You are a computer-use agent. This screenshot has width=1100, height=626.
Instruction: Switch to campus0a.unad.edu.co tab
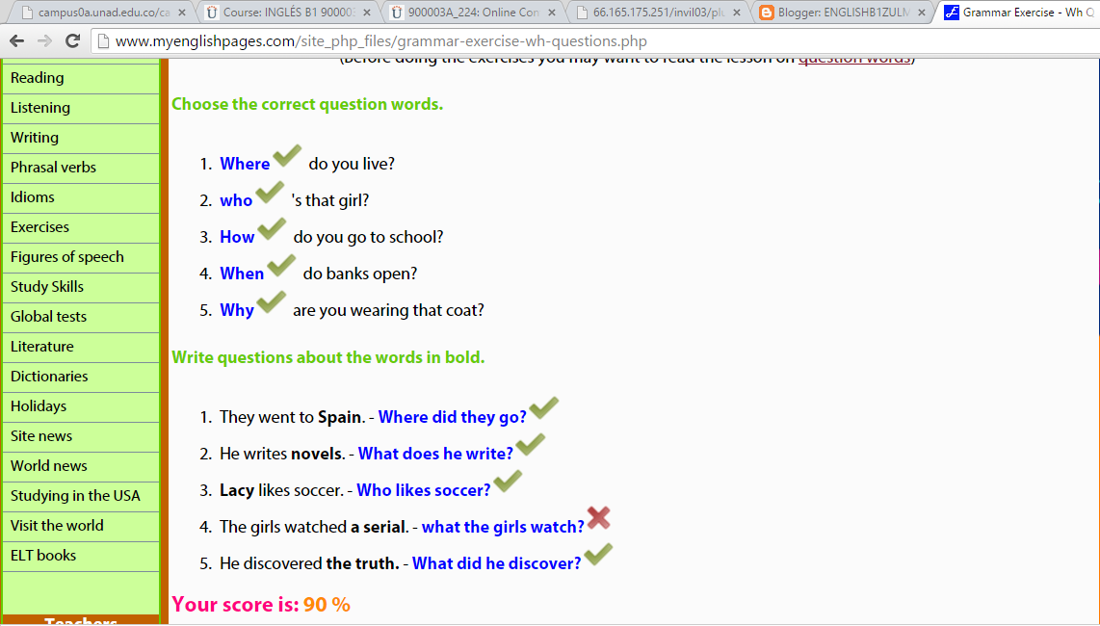[x=104, y=13]
